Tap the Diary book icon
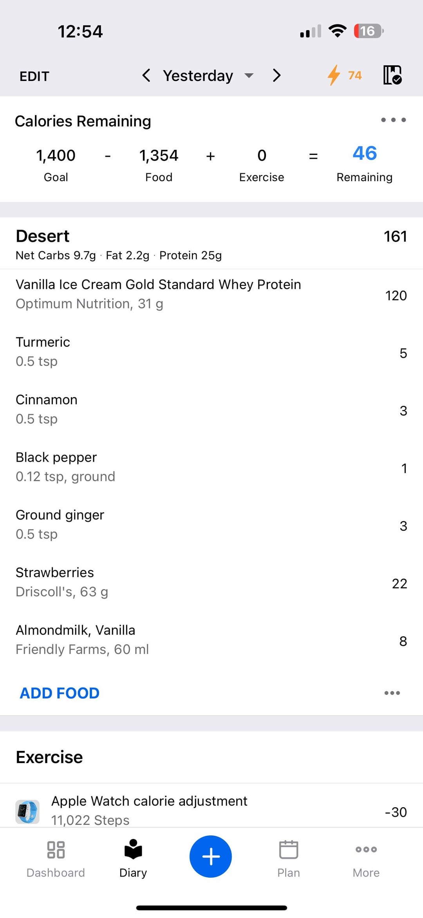 [133, 850]
